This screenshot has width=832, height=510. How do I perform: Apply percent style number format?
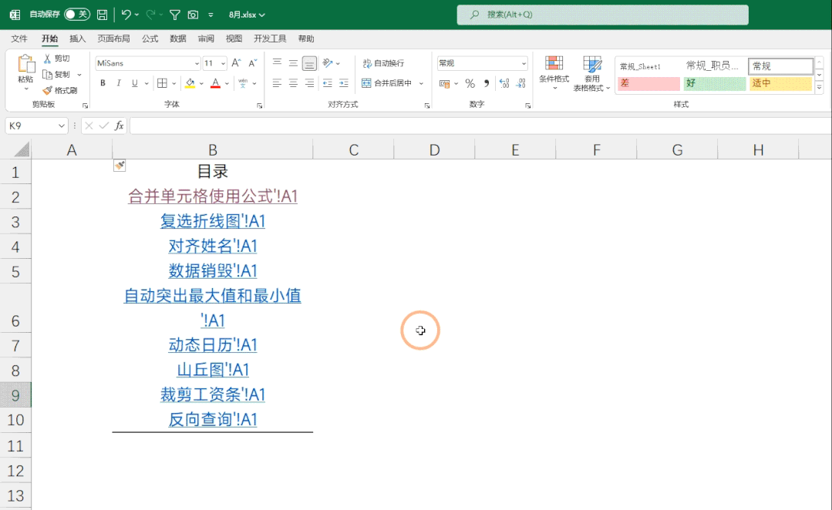[x=470, y=83]
